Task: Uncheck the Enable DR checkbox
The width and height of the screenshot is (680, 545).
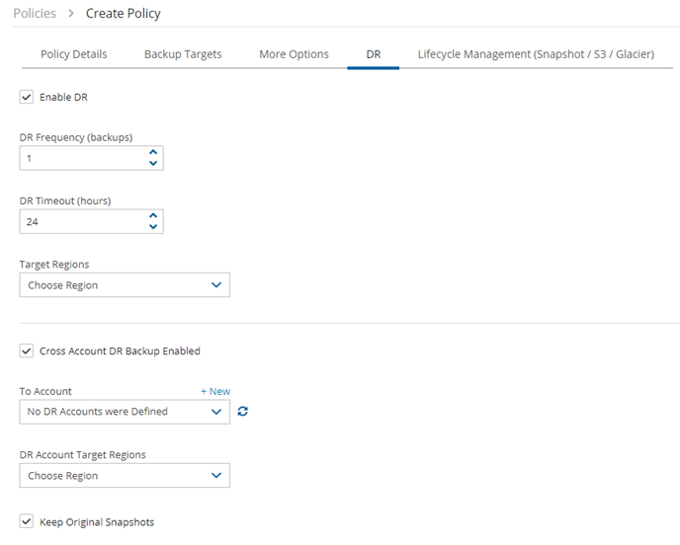Action: click(x=27, y=97)
